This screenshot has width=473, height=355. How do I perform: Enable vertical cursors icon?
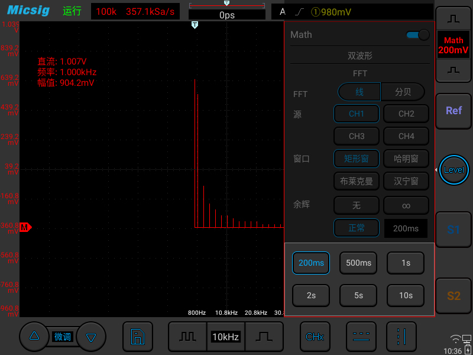[401, 337]
